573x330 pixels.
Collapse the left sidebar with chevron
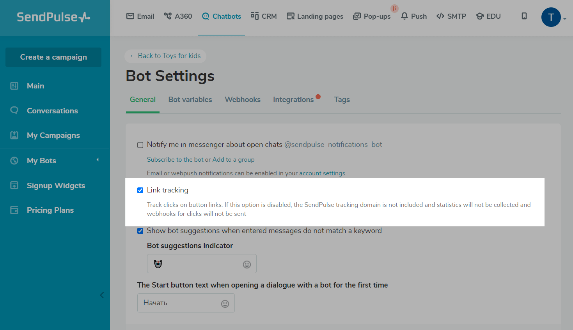coord(102,295)
